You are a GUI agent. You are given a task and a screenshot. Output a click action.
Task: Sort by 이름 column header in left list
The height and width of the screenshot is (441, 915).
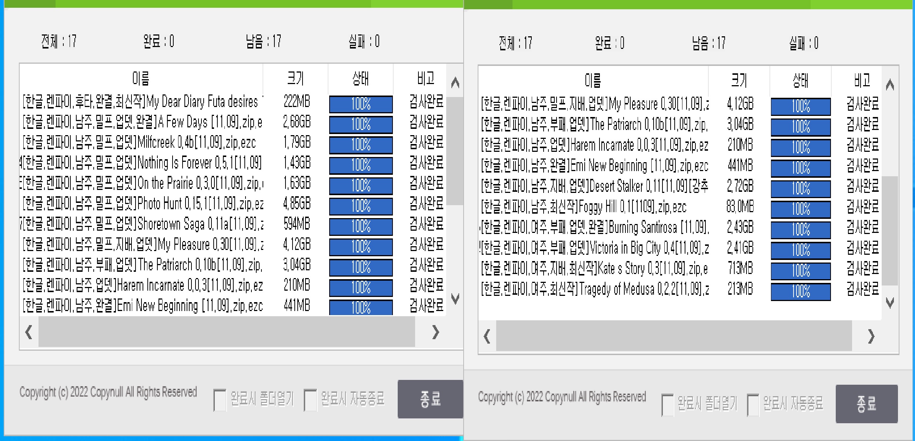click(x=141, y=78)
